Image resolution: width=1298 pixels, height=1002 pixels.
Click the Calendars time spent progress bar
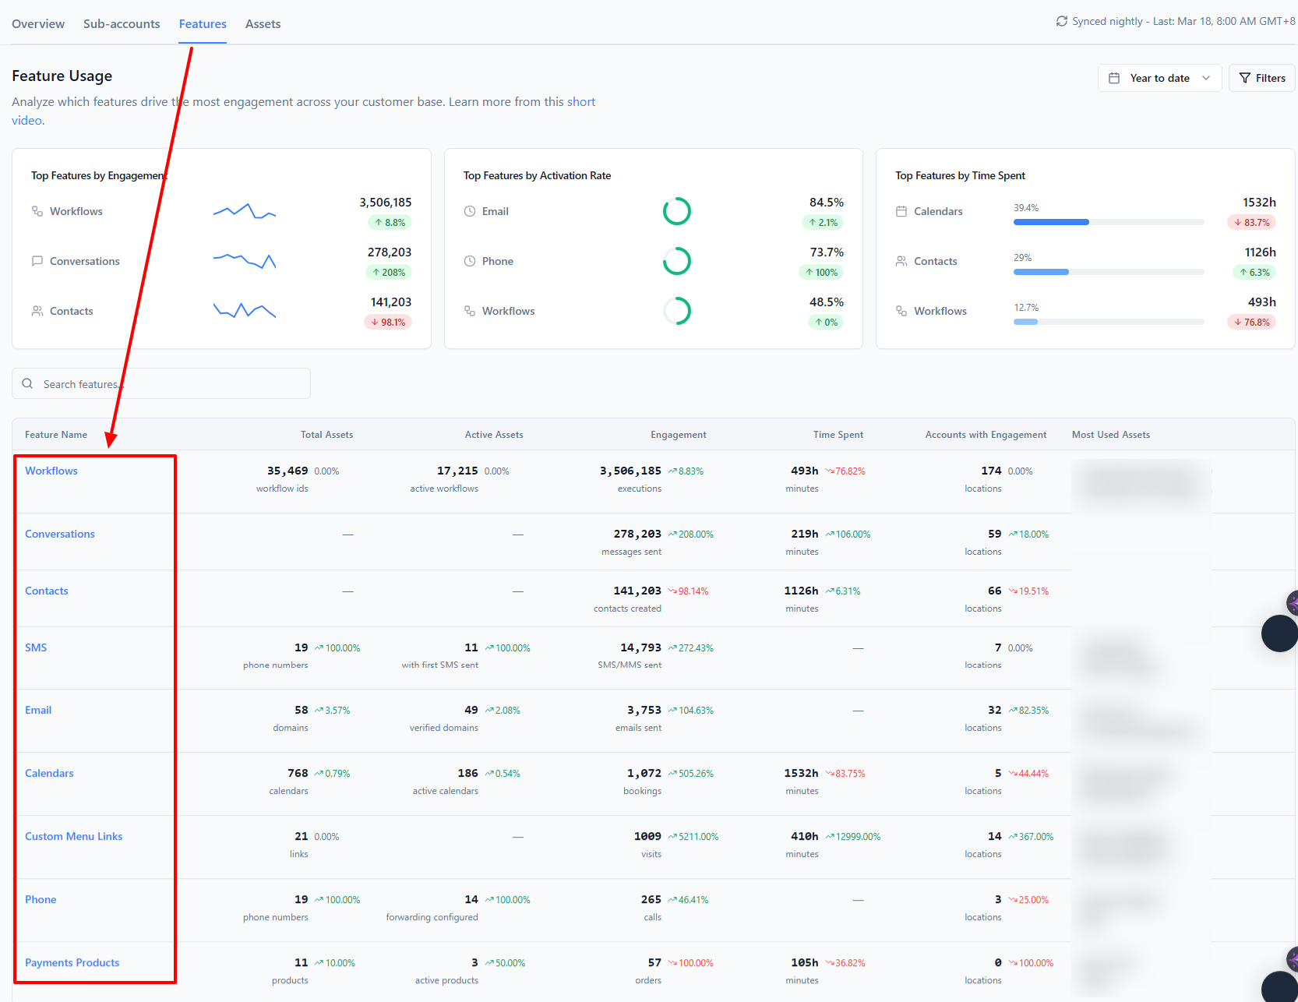(1109, 222)
